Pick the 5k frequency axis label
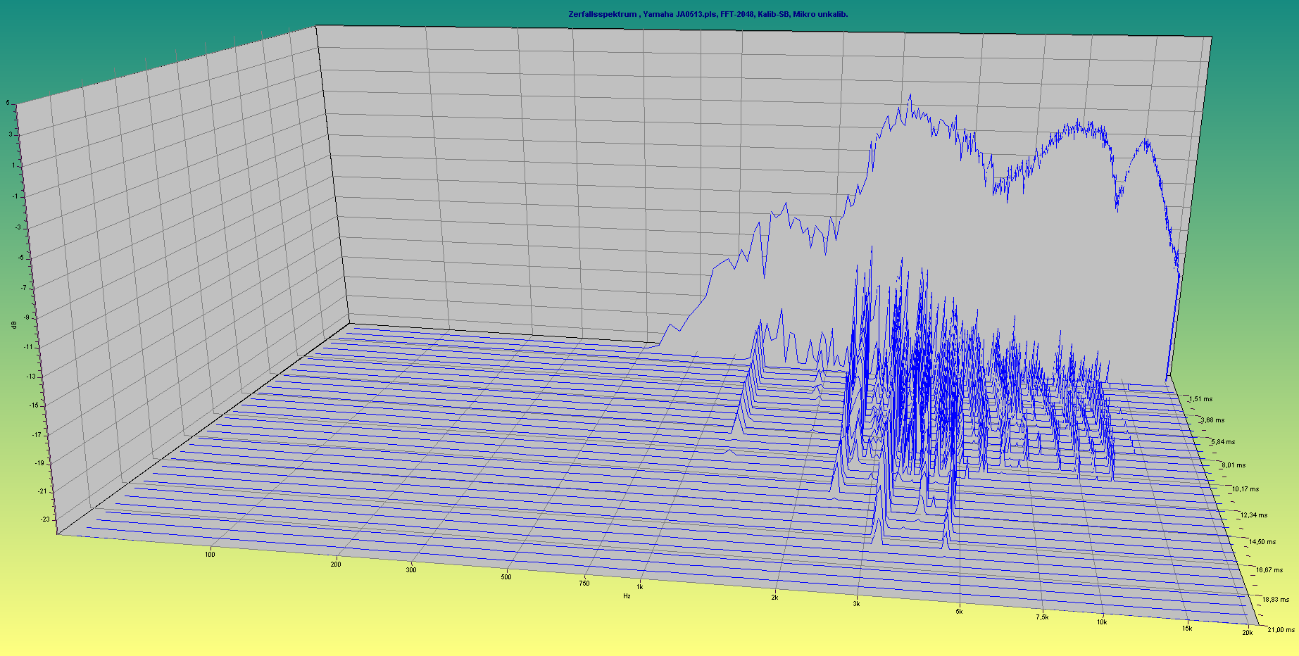This screenshot has width=1299, height=656. coord(959,612)
